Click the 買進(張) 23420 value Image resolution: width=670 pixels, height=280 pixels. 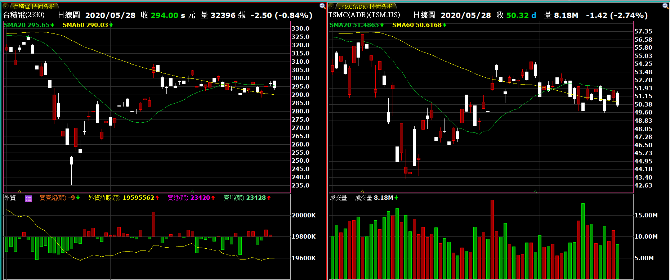click(x=191, y=198)
